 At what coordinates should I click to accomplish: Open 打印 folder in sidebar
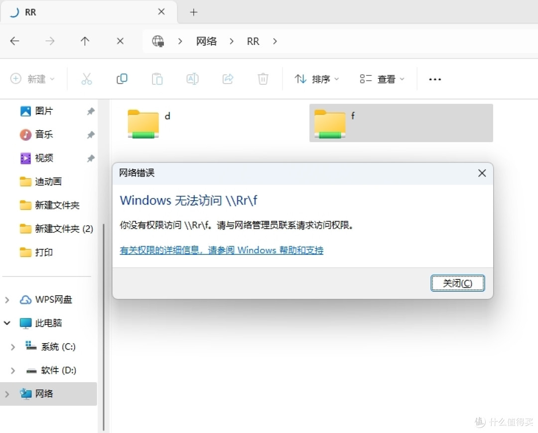click(x=36, y=252)
